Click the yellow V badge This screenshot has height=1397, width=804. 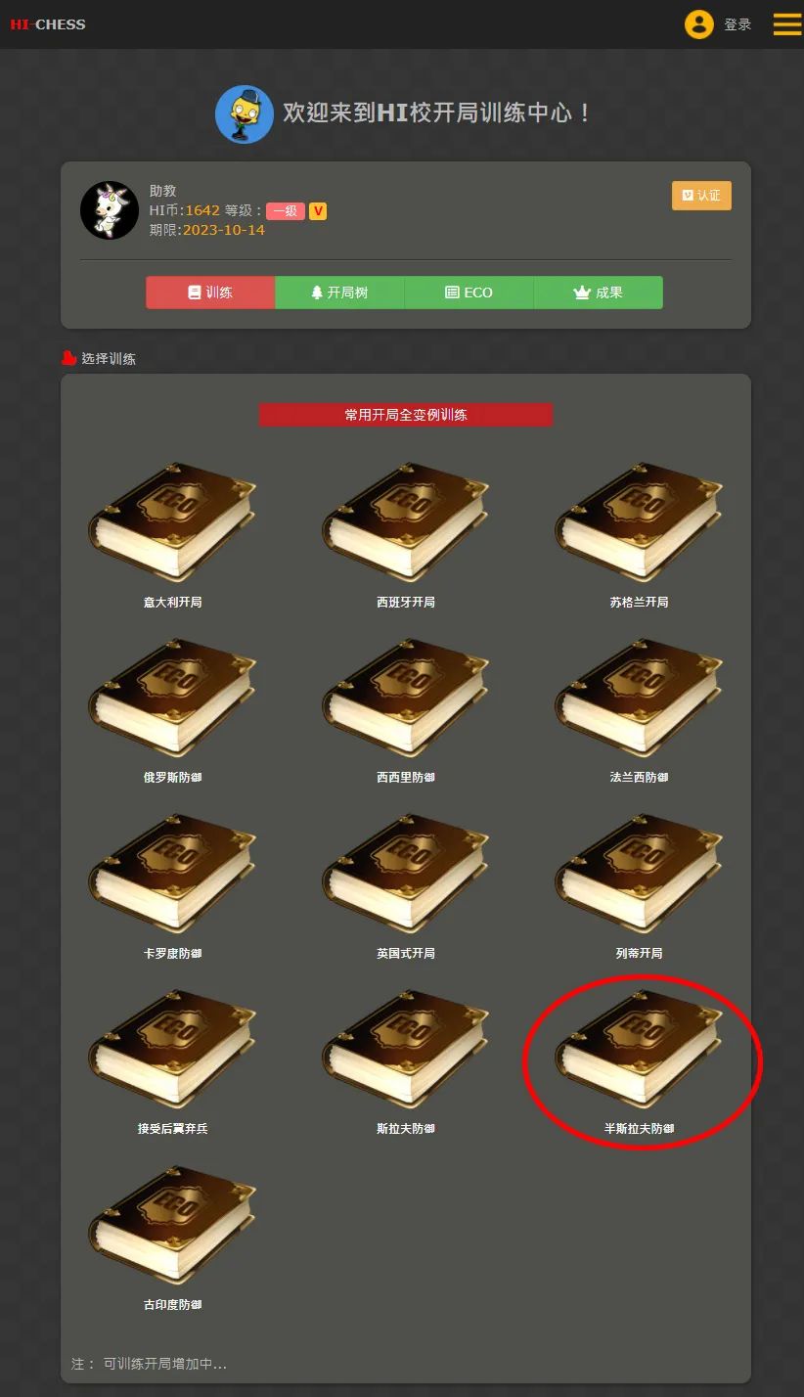coord(318,210)
